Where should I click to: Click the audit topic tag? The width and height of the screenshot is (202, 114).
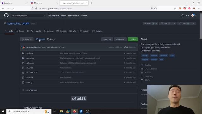click(172, 56)
